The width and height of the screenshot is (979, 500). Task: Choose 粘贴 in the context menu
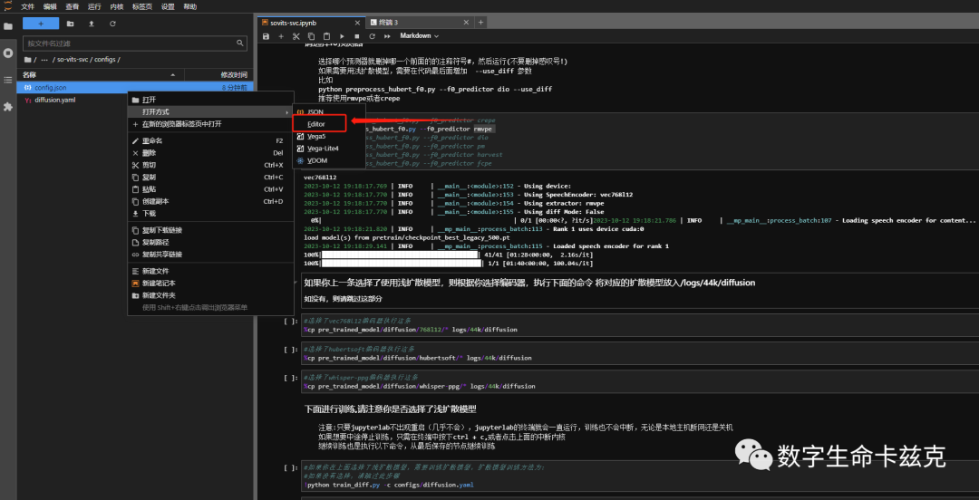click(x=209, y=189)
